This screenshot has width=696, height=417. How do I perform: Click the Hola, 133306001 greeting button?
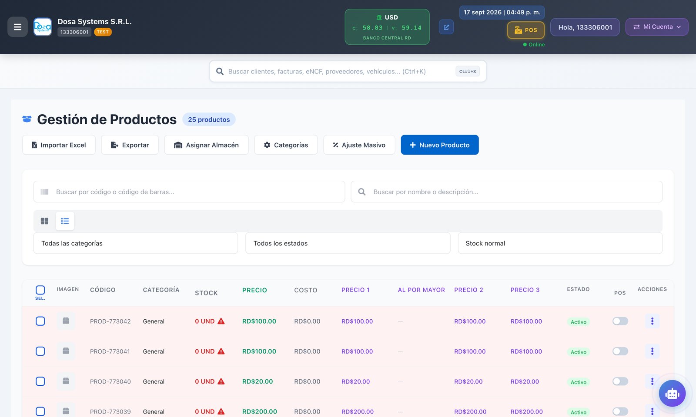click(x=585, y=27)
